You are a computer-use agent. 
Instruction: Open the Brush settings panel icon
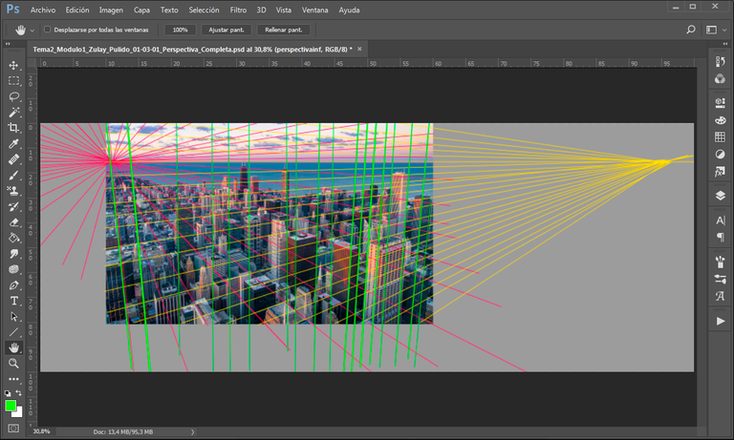pyautogui.click(x=720, y=279)
